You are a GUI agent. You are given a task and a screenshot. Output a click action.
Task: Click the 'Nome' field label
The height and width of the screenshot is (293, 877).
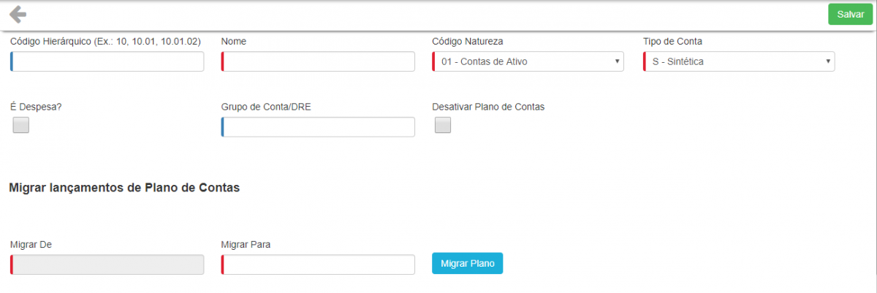click(x=233, y=42)
